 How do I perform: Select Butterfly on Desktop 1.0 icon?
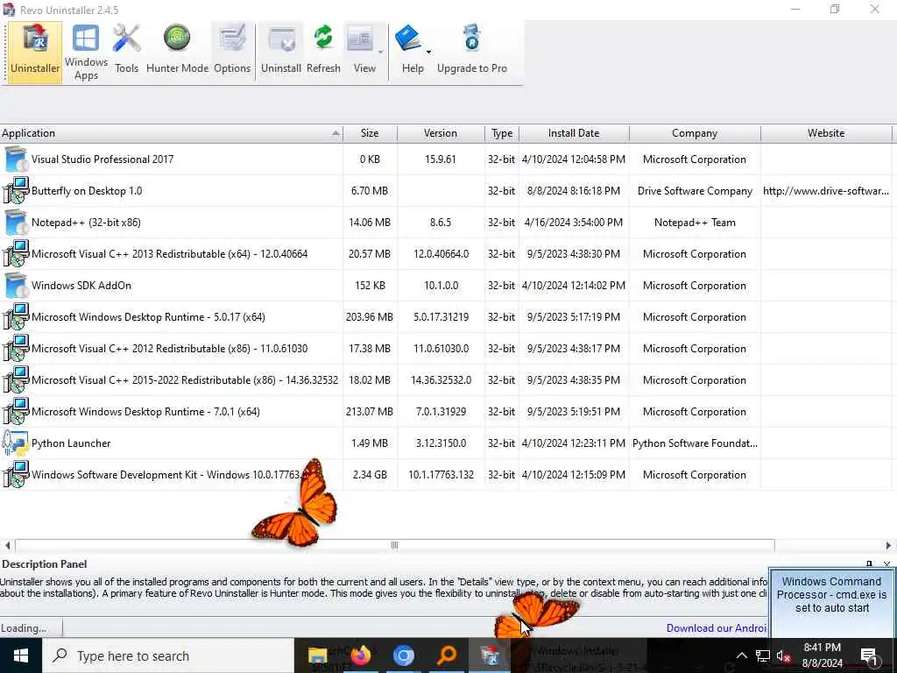click(16, 190)
